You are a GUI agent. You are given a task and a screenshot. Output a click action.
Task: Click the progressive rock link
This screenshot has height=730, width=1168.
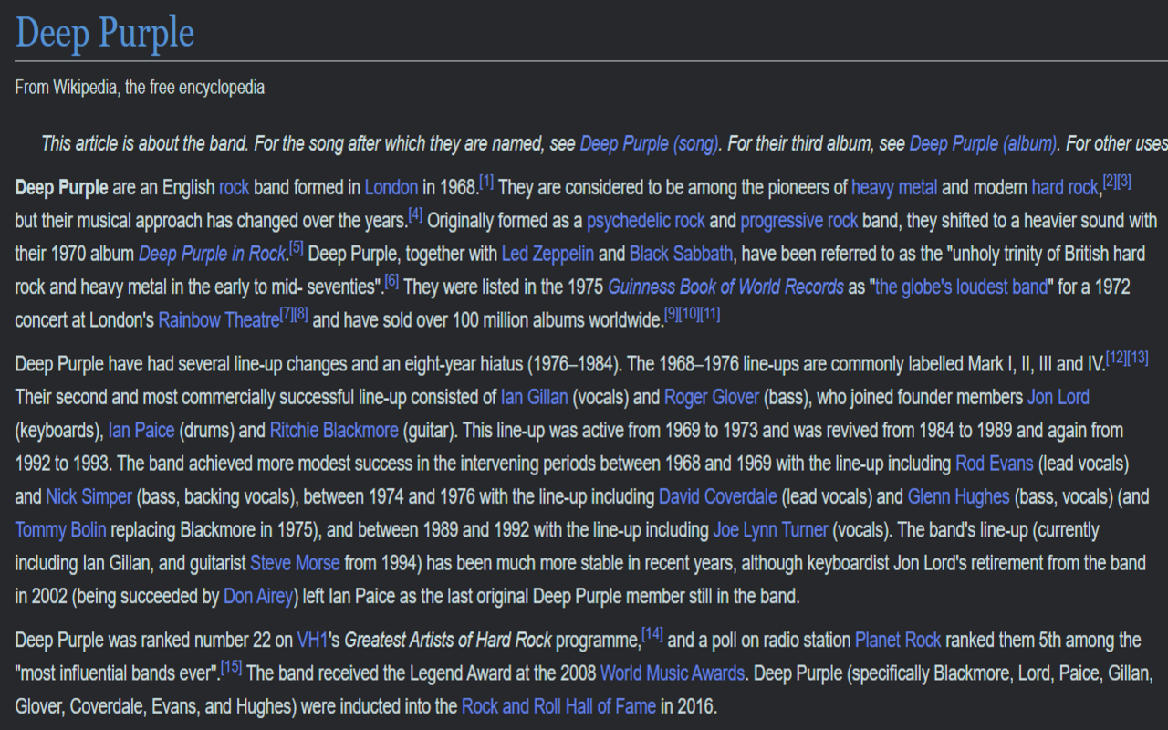tap(798, 220)
